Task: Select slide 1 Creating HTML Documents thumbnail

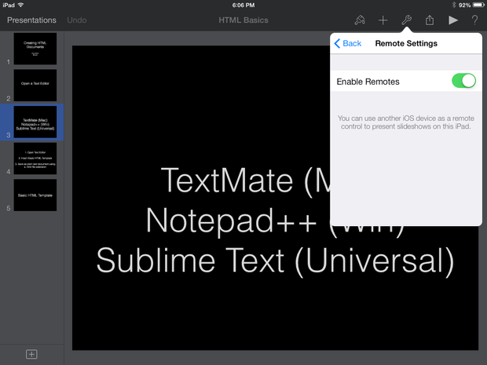Action: 35,49
